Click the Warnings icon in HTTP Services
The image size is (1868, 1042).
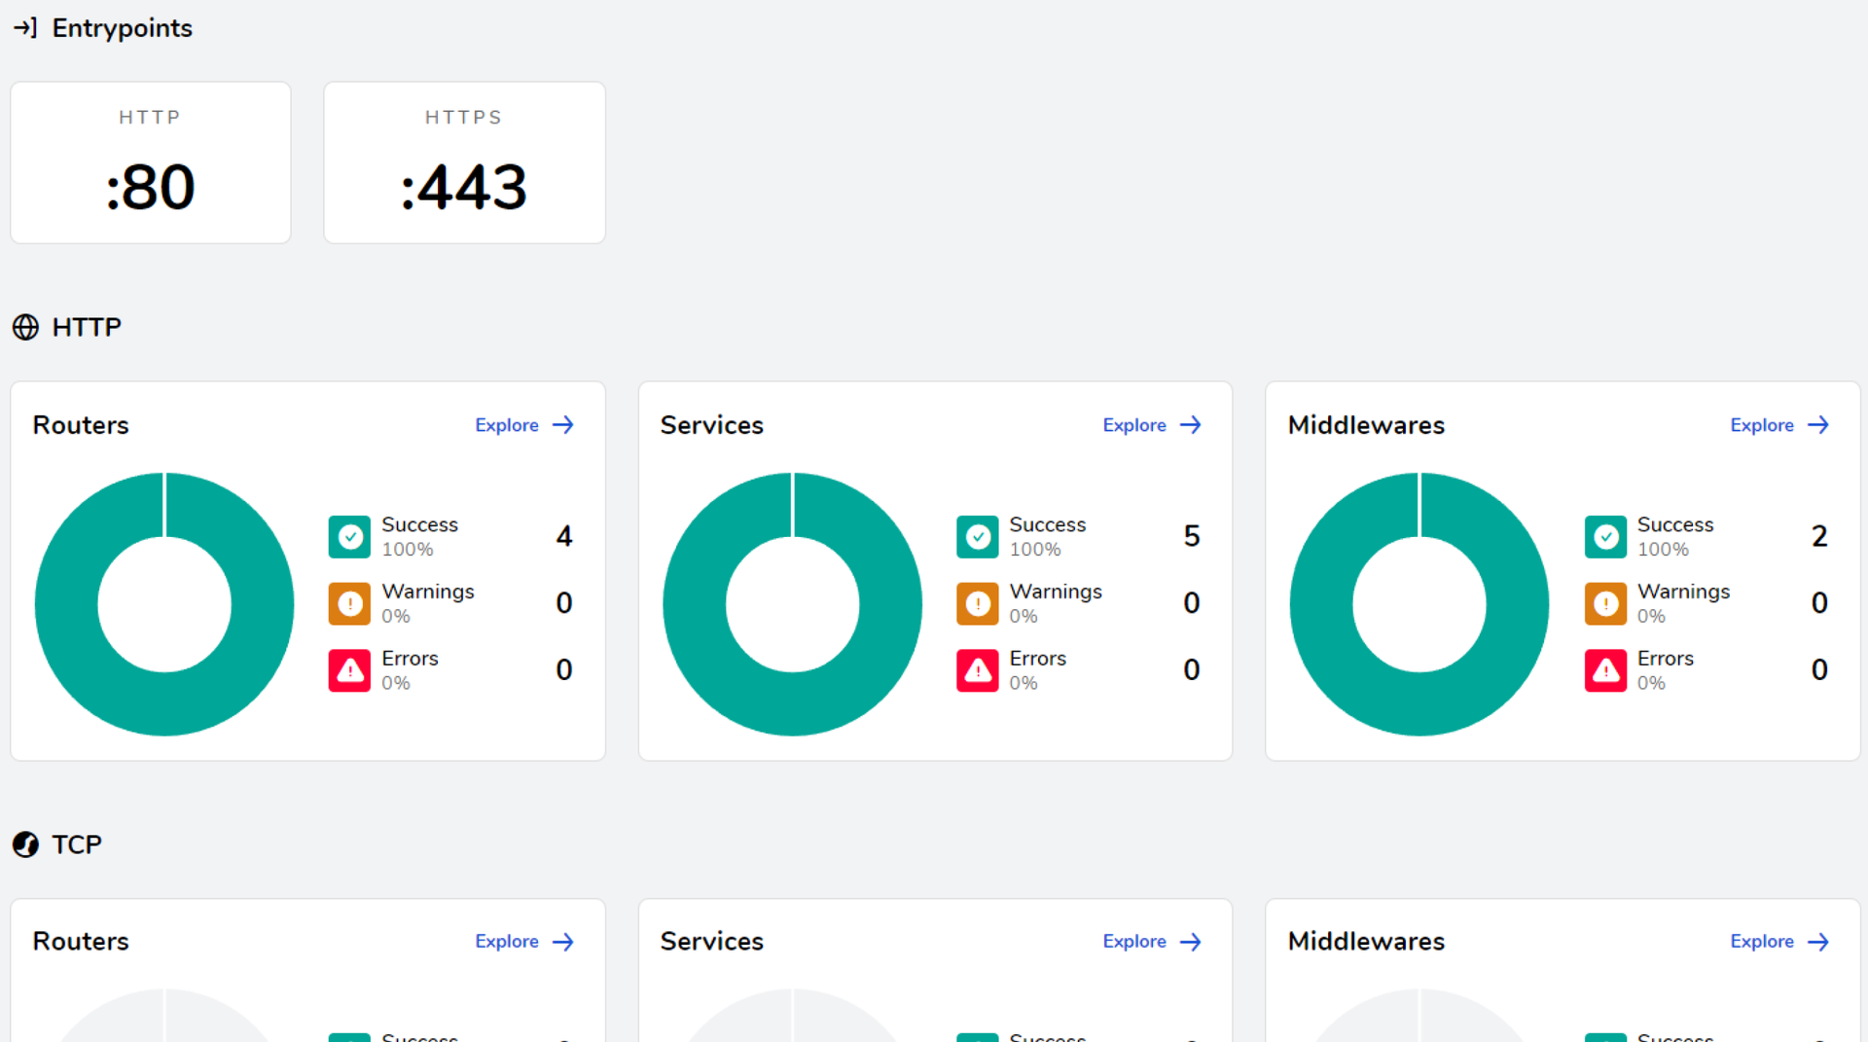click(977, 604)
